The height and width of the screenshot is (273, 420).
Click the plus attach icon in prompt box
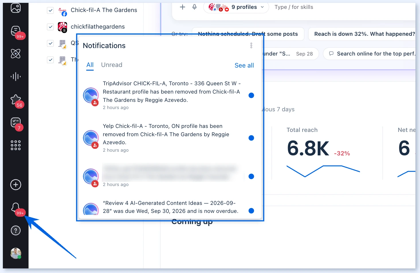click(x=182, y=7)
